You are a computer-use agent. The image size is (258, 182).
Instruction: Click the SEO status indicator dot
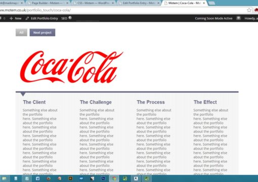tap(70, 18)
